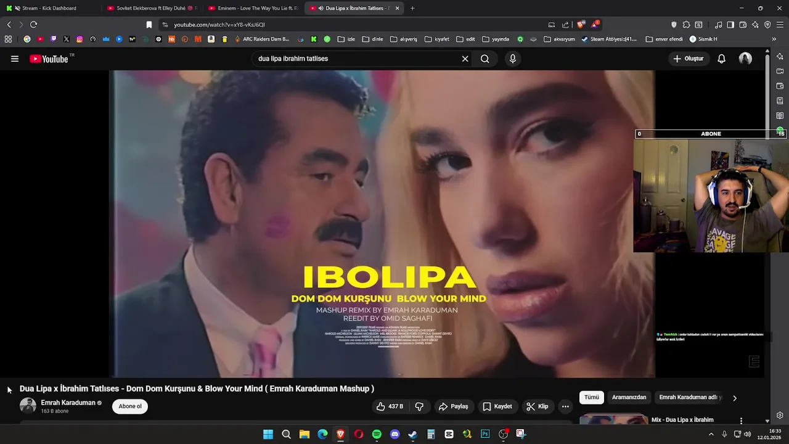This screenshot has height=444, width=789.
Task: Show hidden bookmarks with the chevron
Action: click(774, 39)
